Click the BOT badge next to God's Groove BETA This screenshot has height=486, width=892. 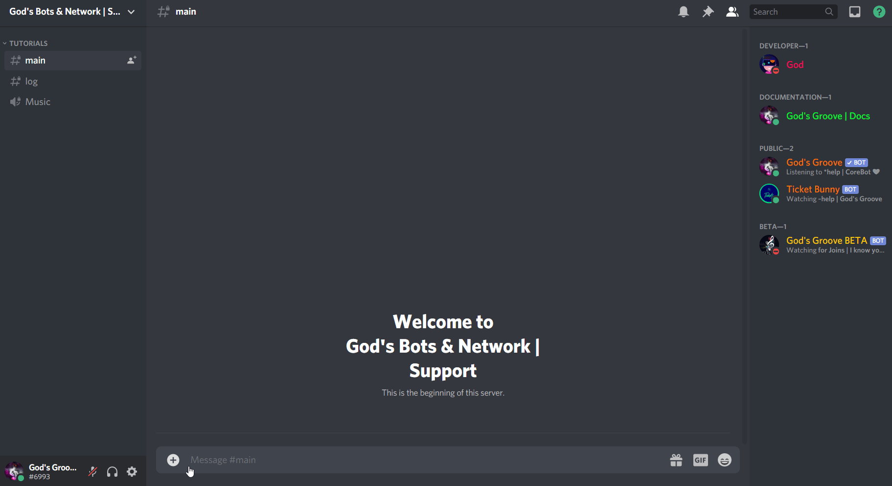pos(878,241)
